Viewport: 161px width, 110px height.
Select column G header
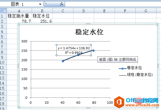pyautogui.click(x=146, y=11)
